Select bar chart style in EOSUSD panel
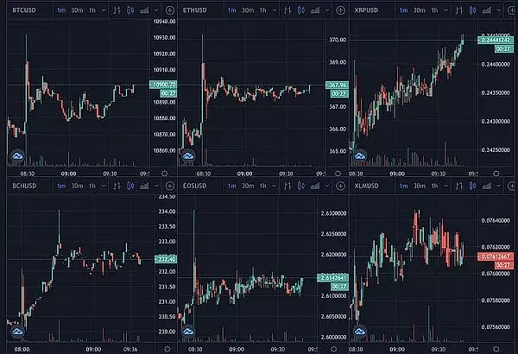The height and width of the screenshot is (354, 518). coord(287,186)
